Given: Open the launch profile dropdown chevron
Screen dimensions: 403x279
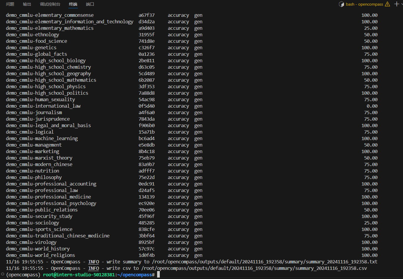Looking at the screenshot, I should [402, 4].
